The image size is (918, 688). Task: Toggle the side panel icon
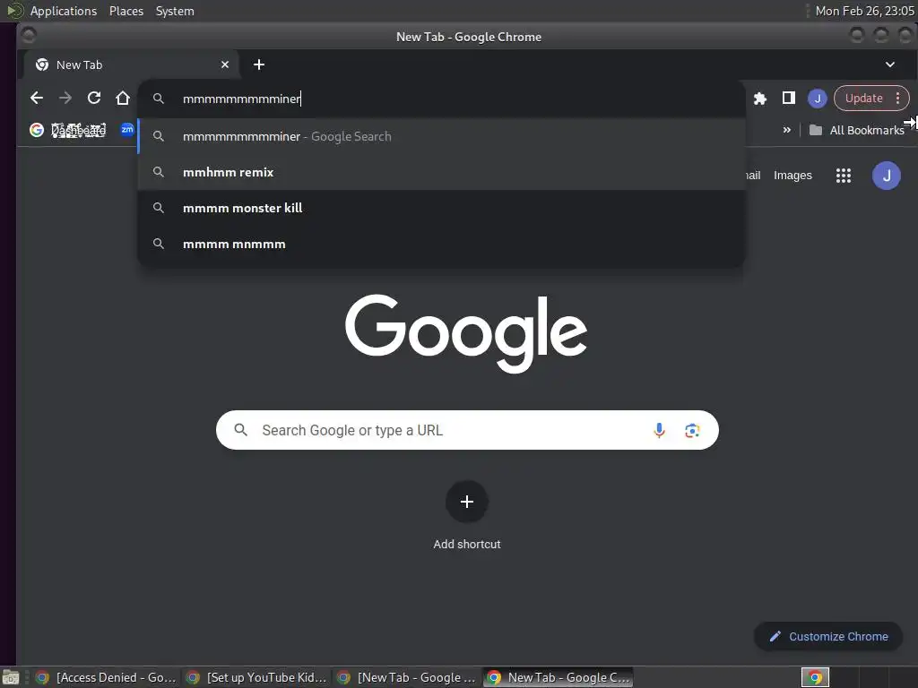[x=789, y=99]
